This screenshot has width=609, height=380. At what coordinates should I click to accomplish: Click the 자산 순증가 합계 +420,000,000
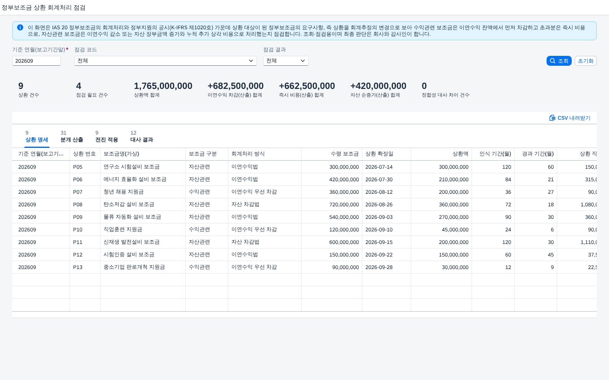(378, 86)
